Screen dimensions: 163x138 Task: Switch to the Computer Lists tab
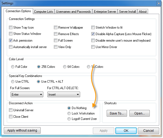(44, 11)
